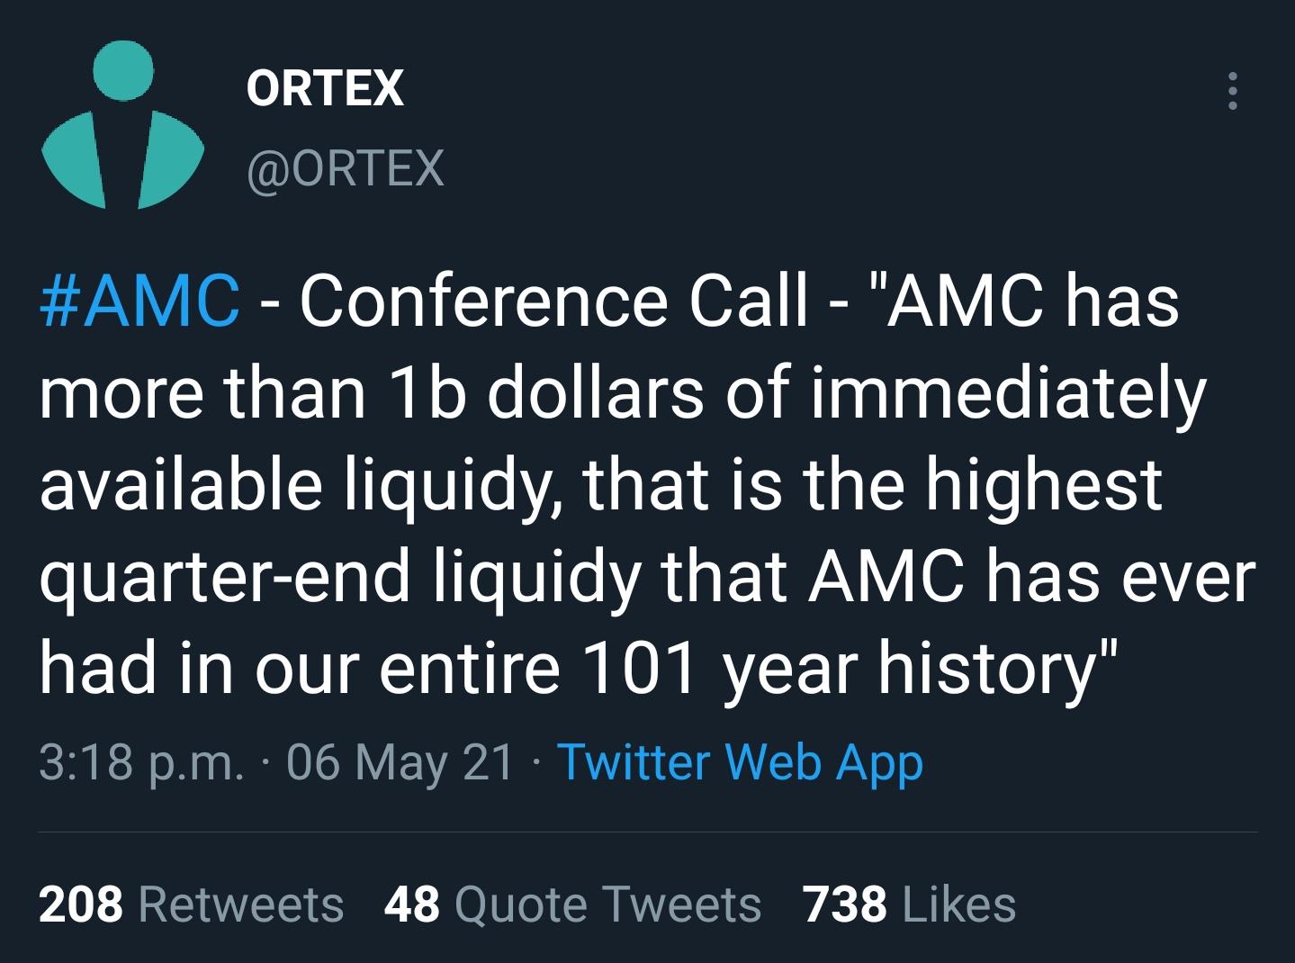Click the 3:18 p.m. timestamp
Image resolution: width=1295 pixels, height=963 pixels.
(141, 762)
